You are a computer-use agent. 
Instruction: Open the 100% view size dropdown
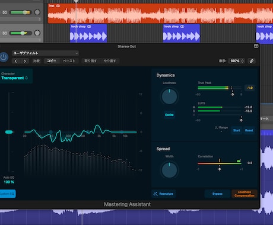(x=237, y=61)
